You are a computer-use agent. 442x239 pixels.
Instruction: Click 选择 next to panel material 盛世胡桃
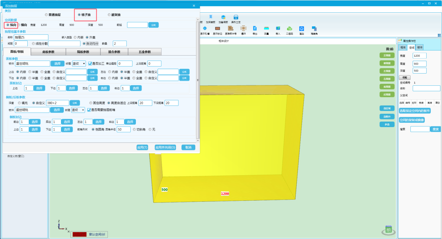coord(57,64)
